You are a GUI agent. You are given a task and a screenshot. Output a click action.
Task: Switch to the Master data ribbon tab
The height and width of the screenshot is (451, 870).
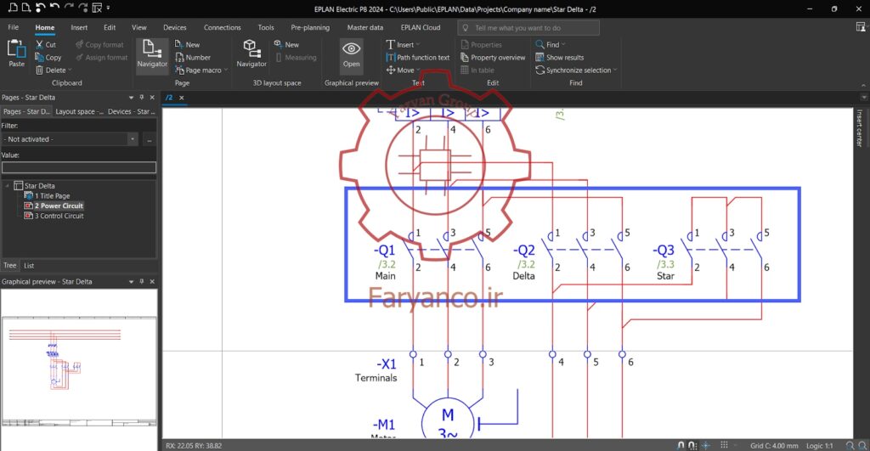[365, 27]
